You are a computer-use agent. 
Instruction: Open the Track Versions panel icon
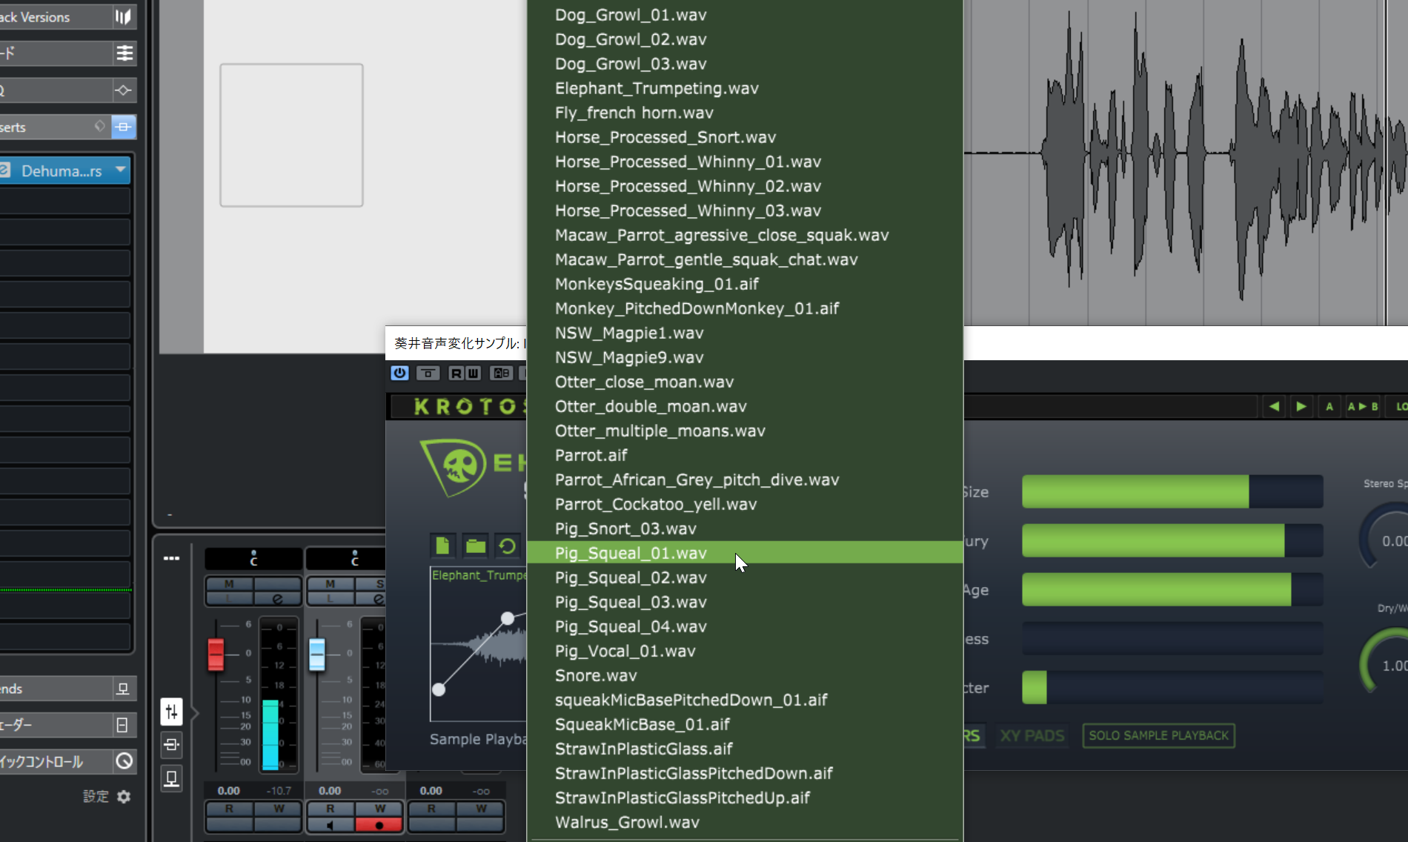coord(123,17)
